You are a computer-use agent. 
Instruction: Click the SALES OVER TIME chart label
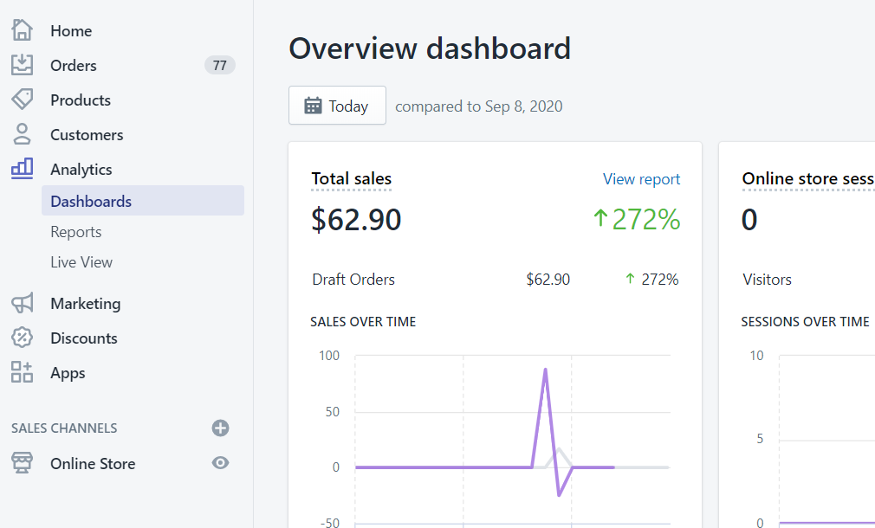[363, 322]
